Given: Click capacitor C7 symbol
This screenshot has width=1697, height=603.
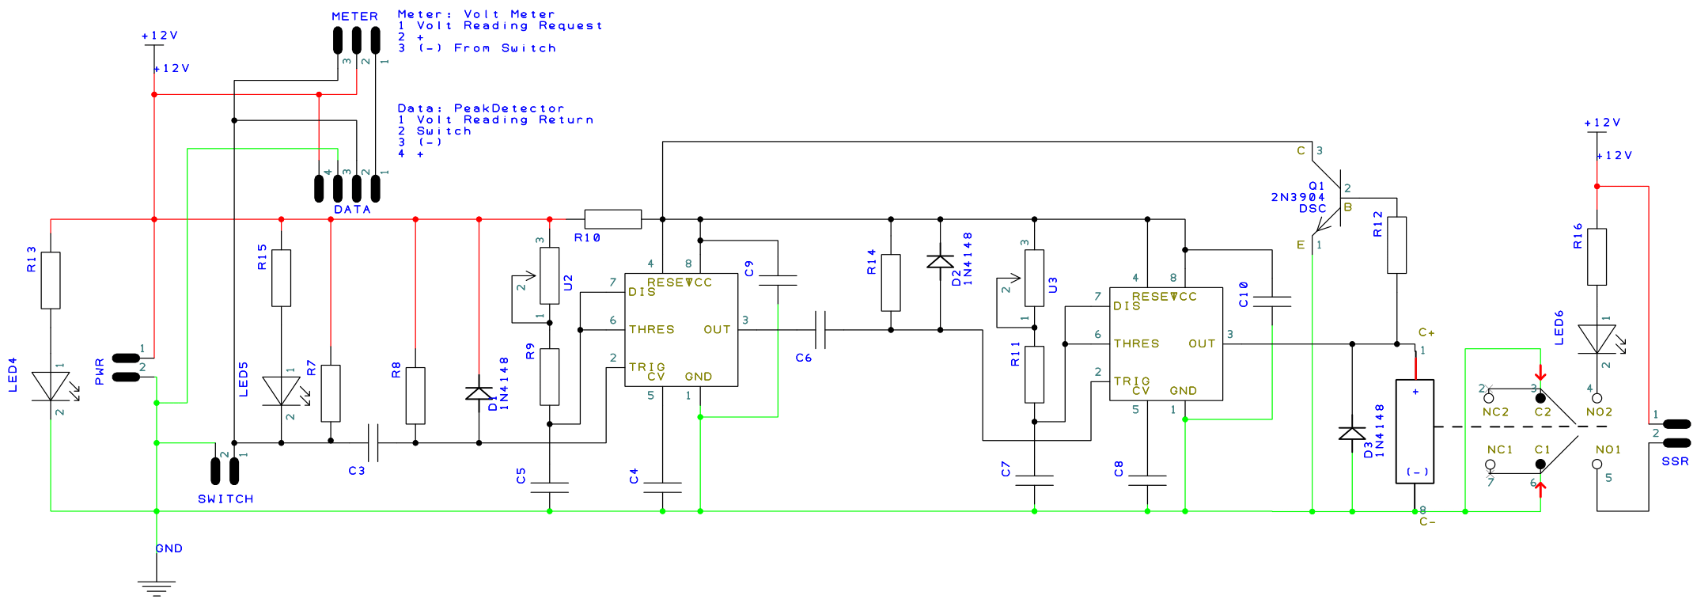Looking at the screenshot, I should pyautogui.click(x=1034, y=480).
